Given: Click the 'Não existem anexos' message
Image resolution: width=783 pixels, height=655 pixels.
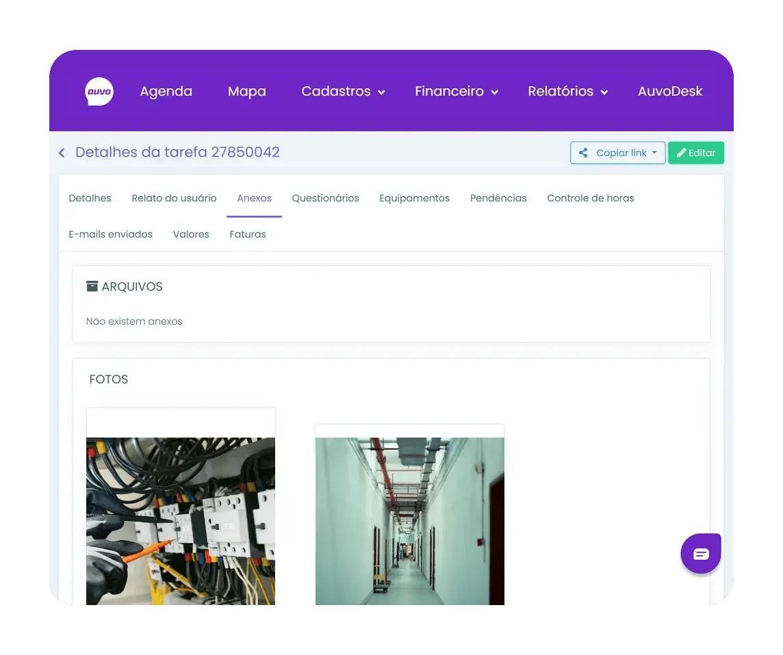Looking at the screenshot, I should click(134, 321).
